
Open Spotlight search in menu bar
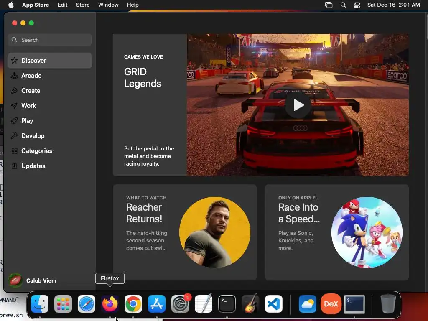tap(343, 5)
